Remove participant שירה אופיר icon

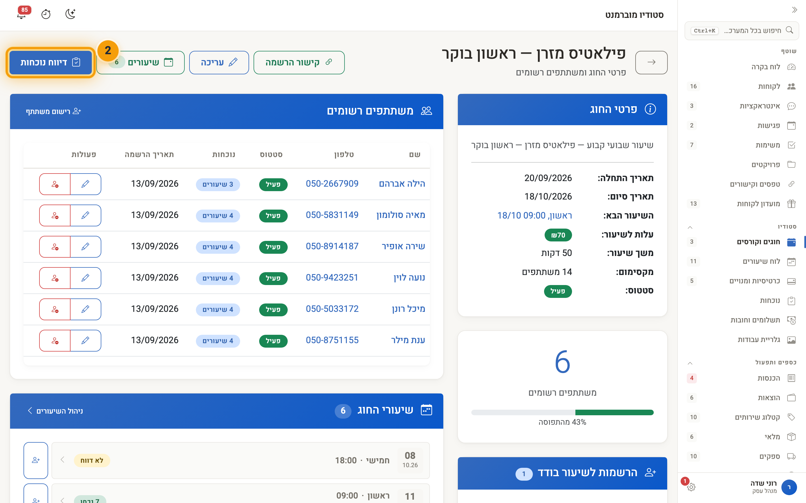(55, 246)
